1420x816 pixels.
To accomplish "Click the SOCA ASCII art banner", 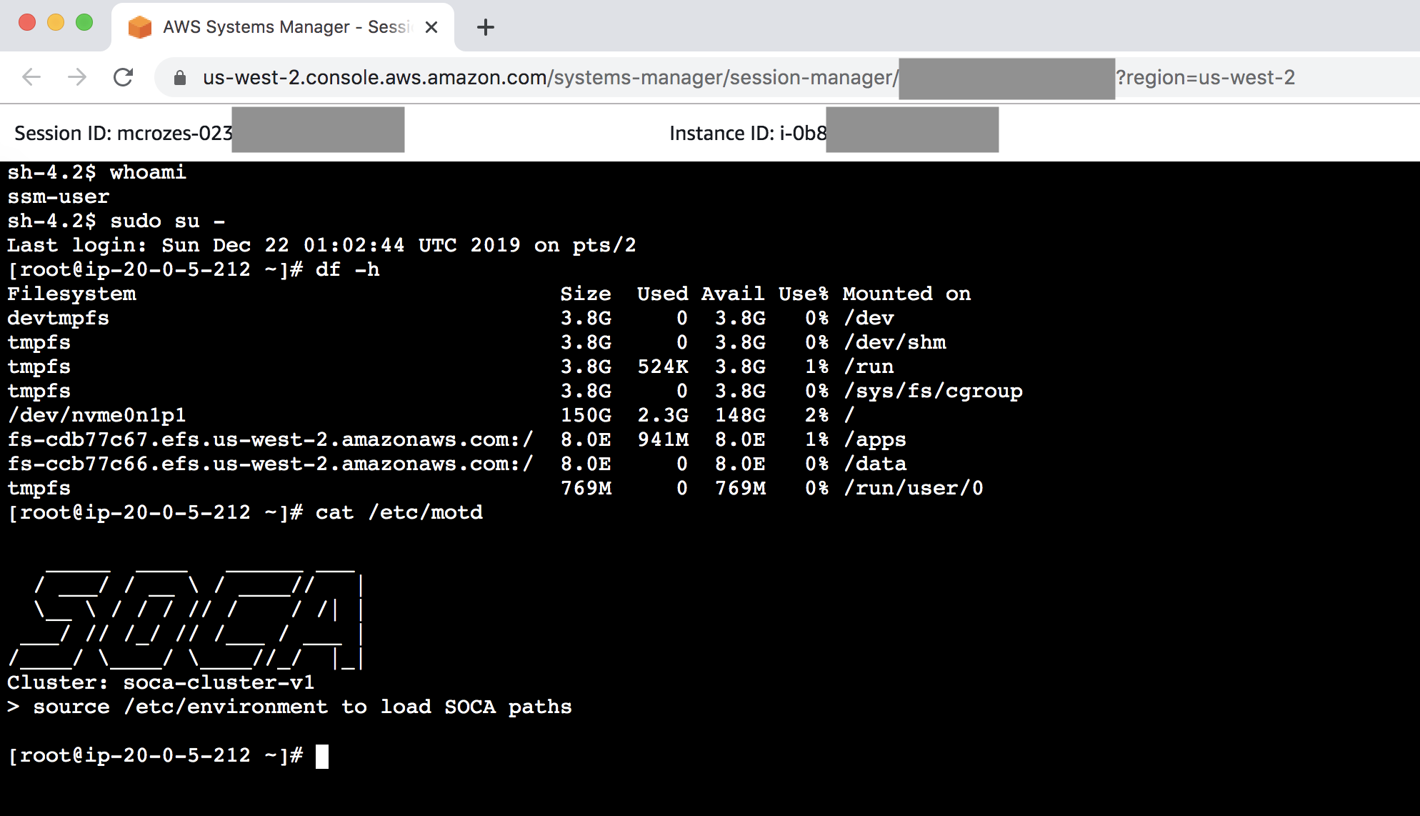I will tap(187, 620).
